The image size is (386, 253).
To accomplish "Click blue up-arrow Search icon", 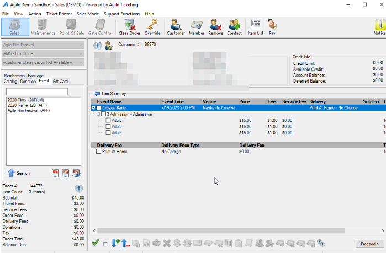I will click(12, 173).
